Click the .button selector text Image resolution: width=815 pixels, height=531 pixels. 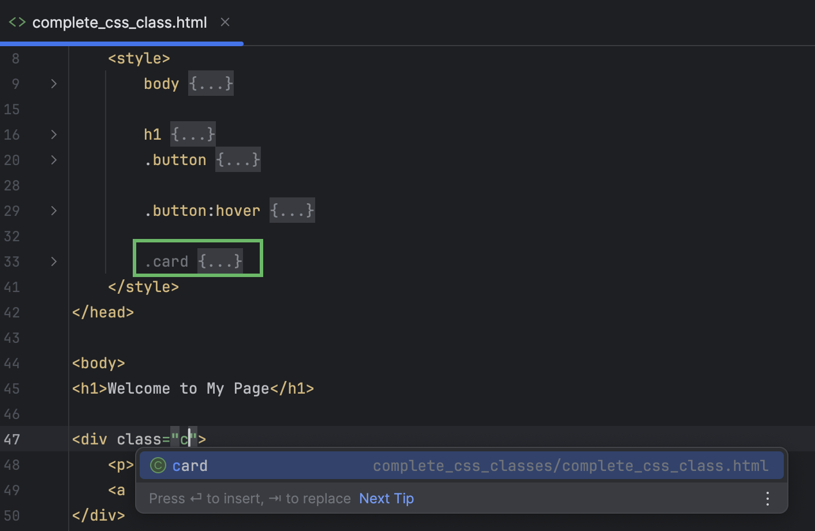click(x=175, y=160)
